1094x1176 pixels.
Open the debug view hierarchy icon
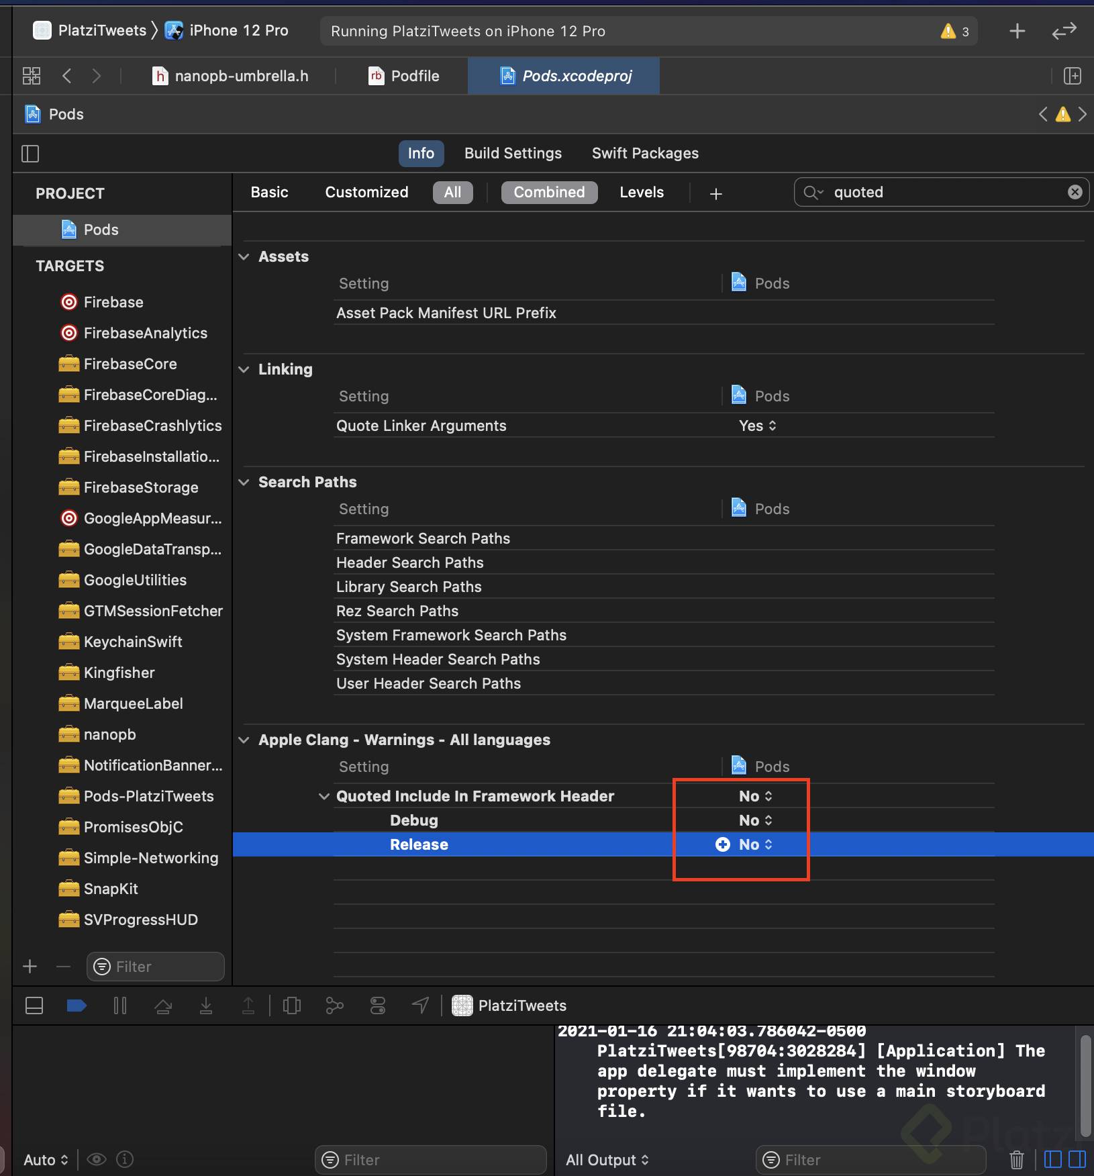pos(292,1005)
